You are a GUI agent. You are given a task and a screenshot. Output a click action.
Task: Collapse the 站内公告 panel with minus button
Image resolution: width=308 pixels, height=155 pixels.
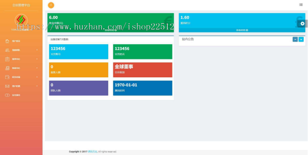coord(295,39)
